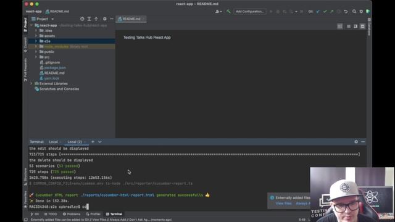Image resolution: width=395 pixels, height=222 pixels.
Task: Click Expand All icon in Project panel
Action: 89,19
